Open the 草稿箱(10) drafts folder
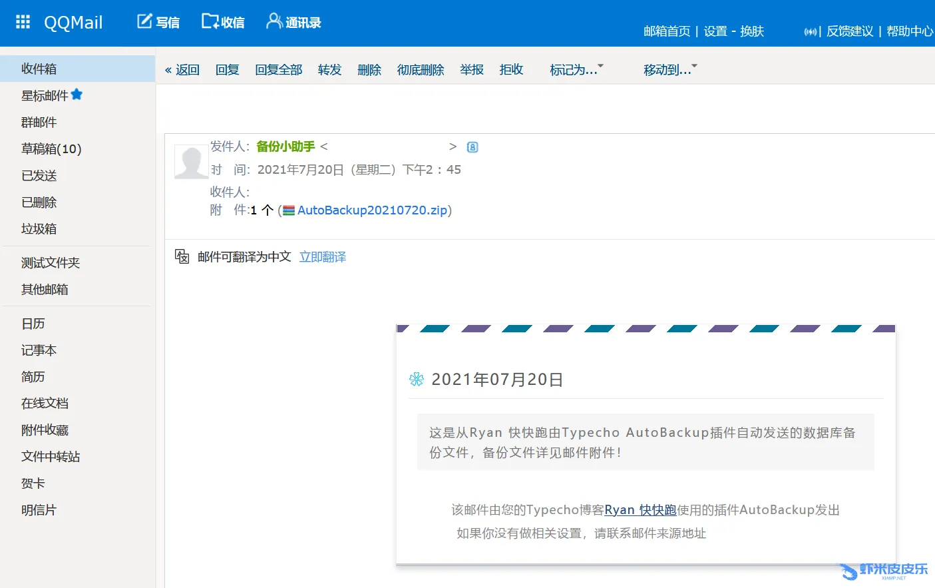Viewport: 935px width, 588px height. [51, 148]
